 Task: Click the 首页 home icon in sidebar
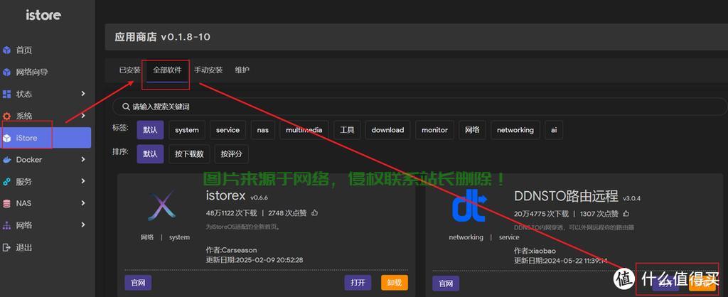coord(6,50)
